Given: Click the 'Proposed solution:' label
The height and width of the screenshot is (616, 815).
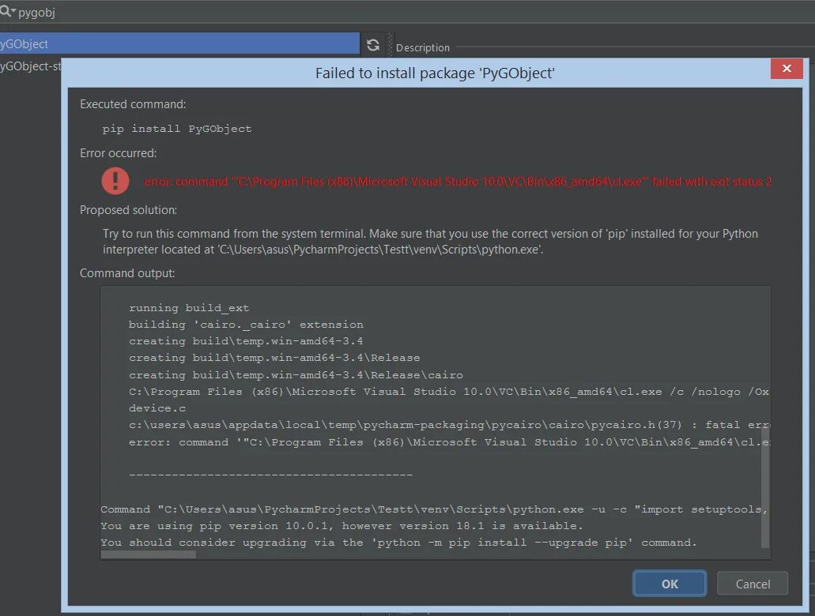Looking at the screenshot, I should pyautogui.click(x=128, y=210).
